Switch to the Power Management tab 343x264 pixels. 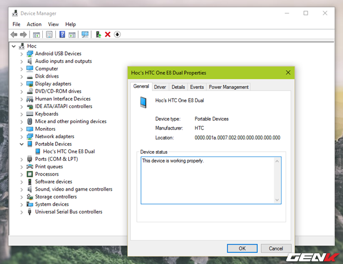click(x=229, y=87)
